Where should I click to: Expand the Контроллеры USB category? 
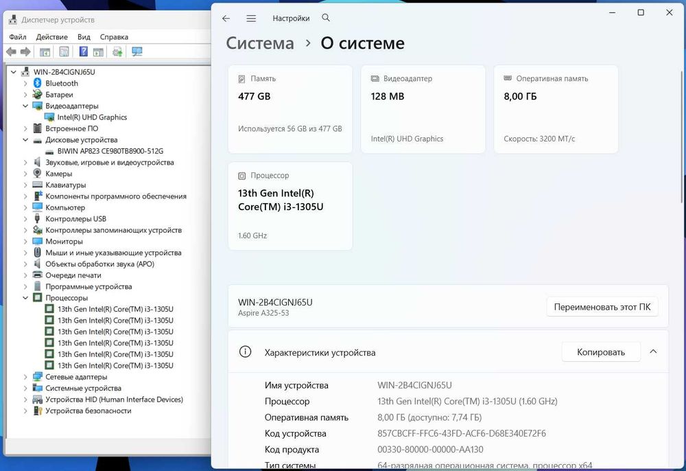click(25, 219)
